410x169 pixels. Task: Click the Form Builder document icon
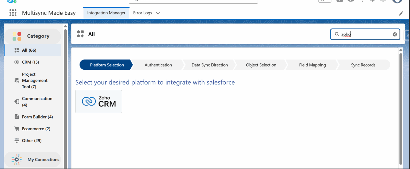point(17,117)
